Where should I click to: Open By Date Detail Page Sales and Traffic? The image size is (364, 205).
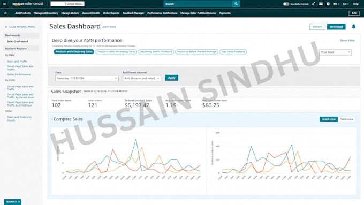coord(20,68)
